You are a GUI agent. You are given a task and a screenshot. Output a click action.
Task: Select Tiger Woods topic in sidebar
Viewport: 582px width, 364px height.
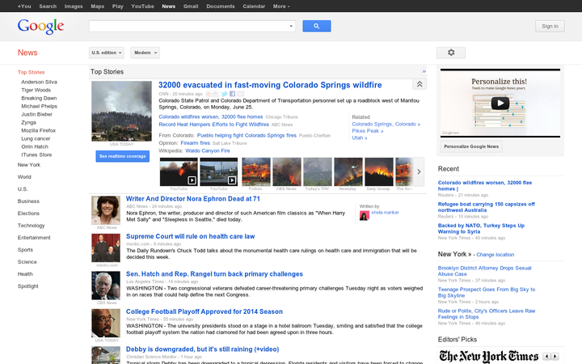pos(36,90)
